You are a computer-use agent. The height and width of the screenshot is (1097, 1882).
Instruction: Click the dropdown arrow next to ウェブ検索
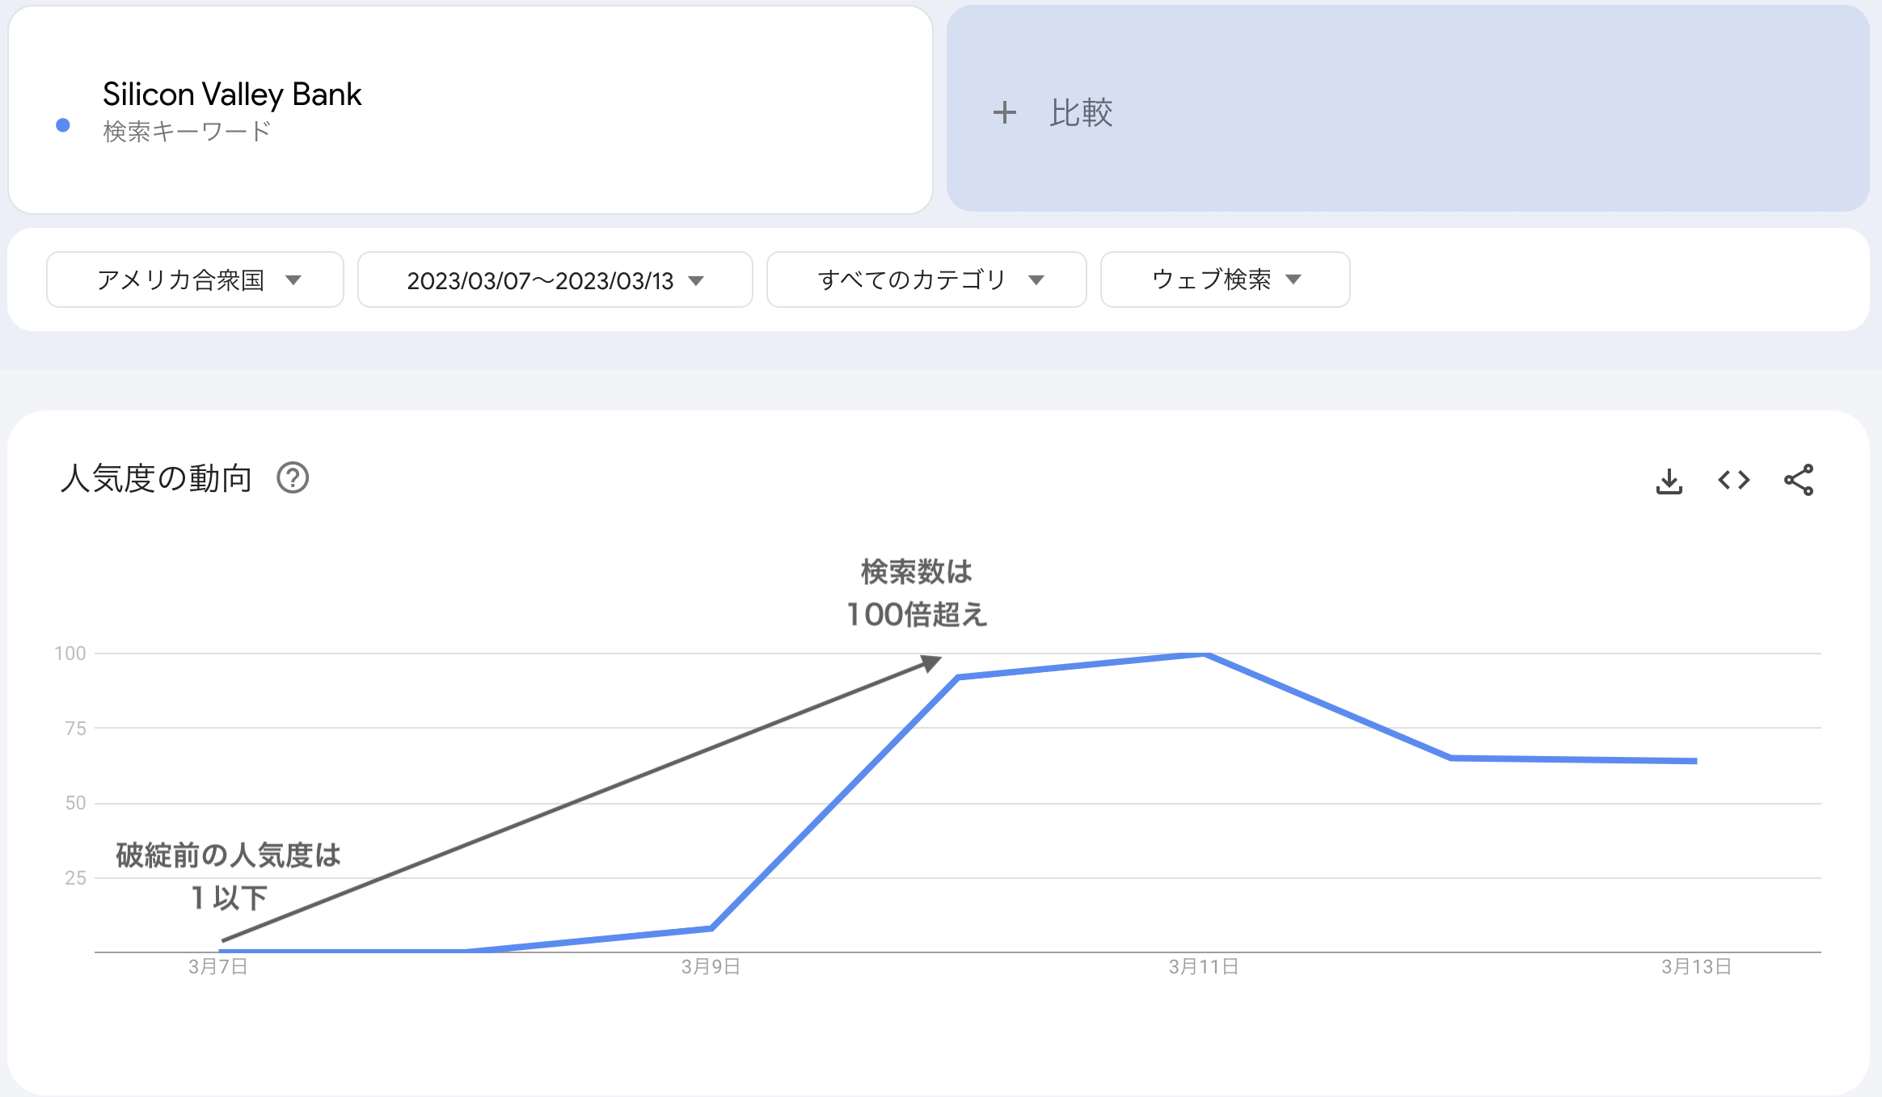1293,280
